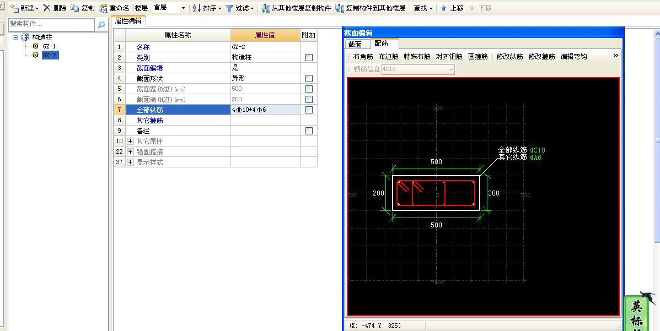Click the GZ-2 gear icon
The image size is (660, 331).
pyautogui.click(x=35, y=55)
